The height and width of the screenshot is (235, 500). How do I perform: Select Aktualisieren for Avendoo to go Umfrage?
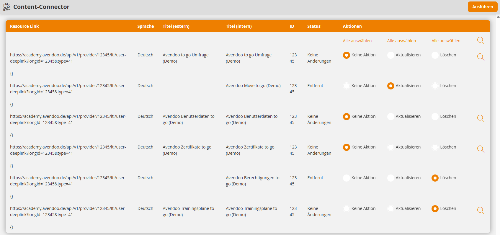click(x=390, y=55)
